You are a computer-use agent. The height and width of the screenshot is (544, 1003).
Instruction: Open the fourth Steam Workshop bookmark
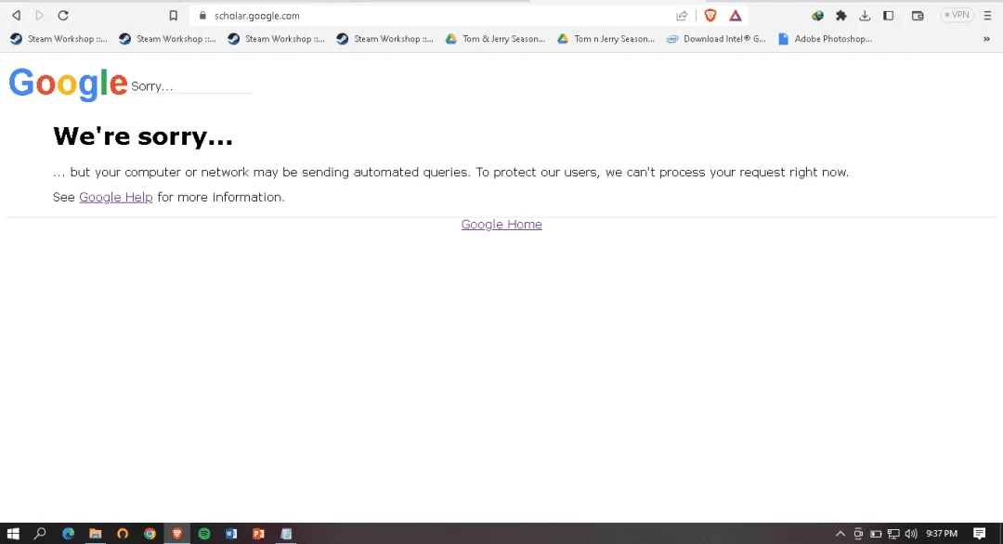pos(385,39)
